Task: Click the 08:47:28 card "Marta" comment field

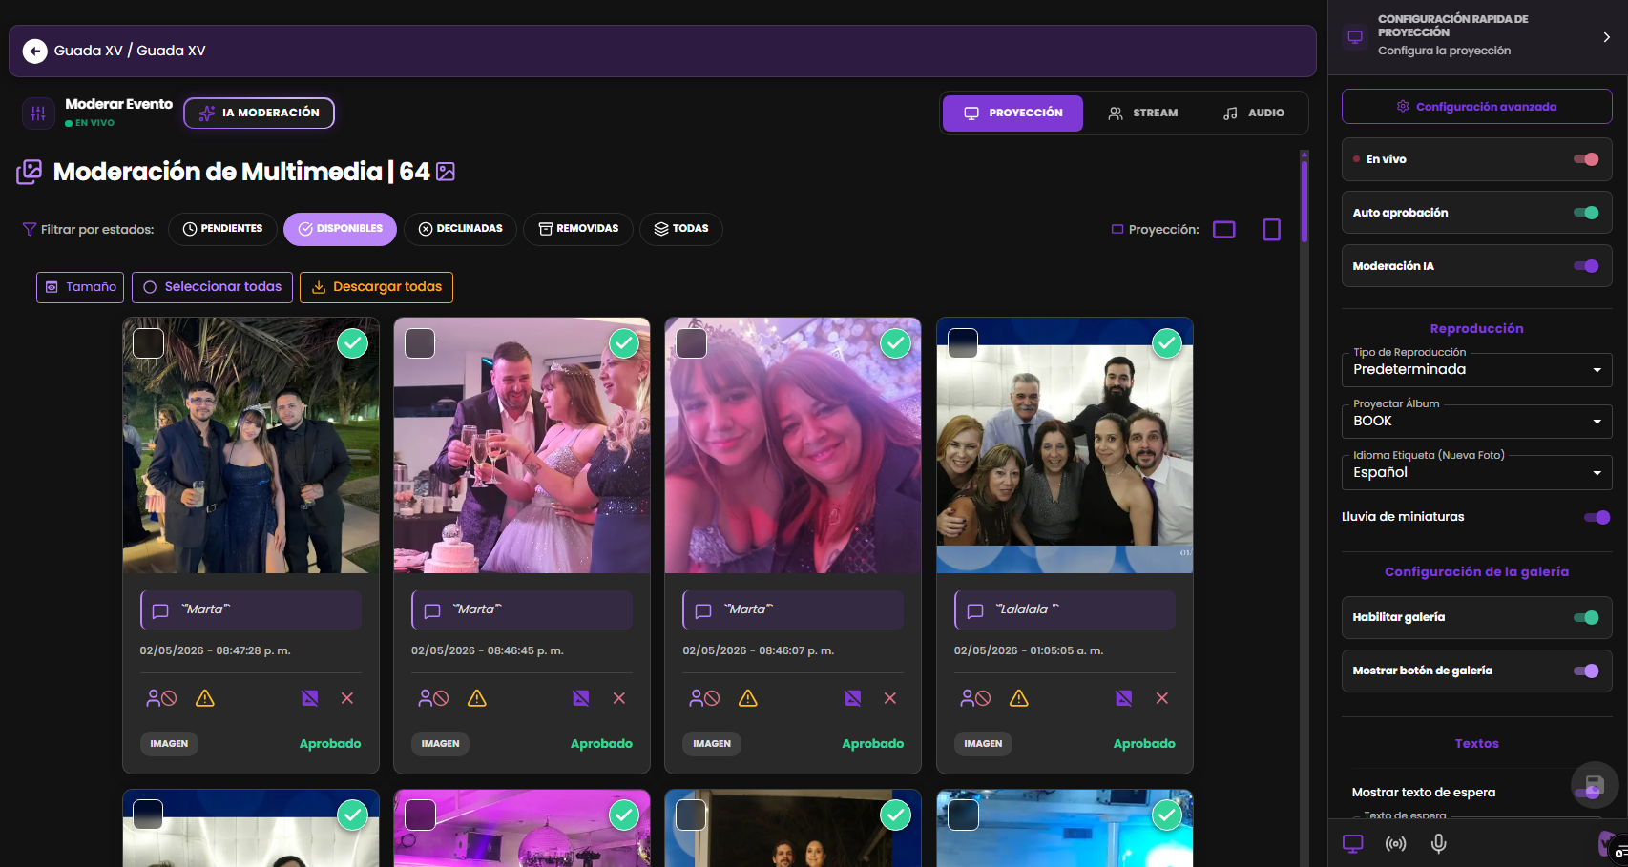Action: pyautogui.click(x=251, y=609)
